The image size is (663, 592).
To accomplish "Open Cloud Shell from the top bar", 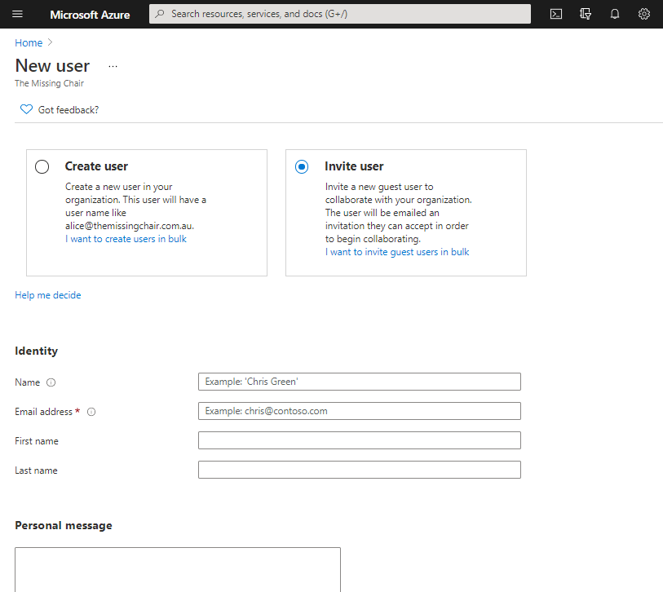I will (x=556, y=14).
